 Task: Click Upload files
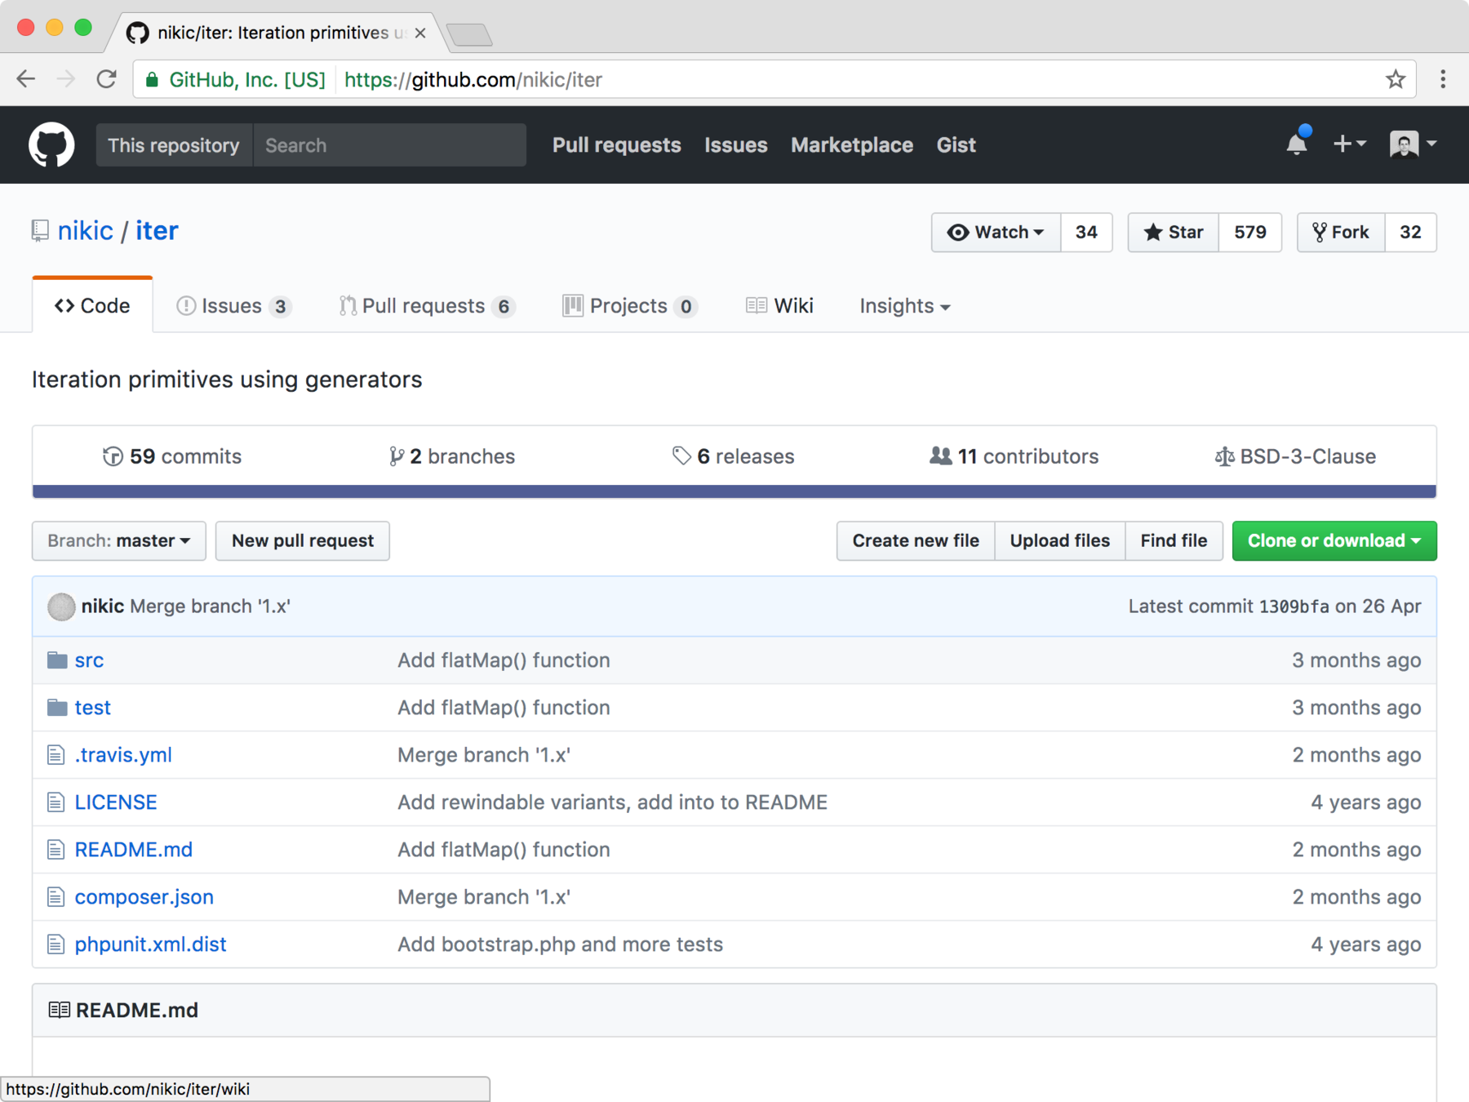click(x=1059, y=541)
